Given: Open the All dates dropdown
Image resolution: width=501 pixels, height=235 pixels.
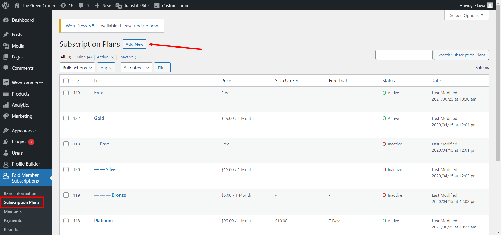Looking at the screenshot, I should point(136,68).
